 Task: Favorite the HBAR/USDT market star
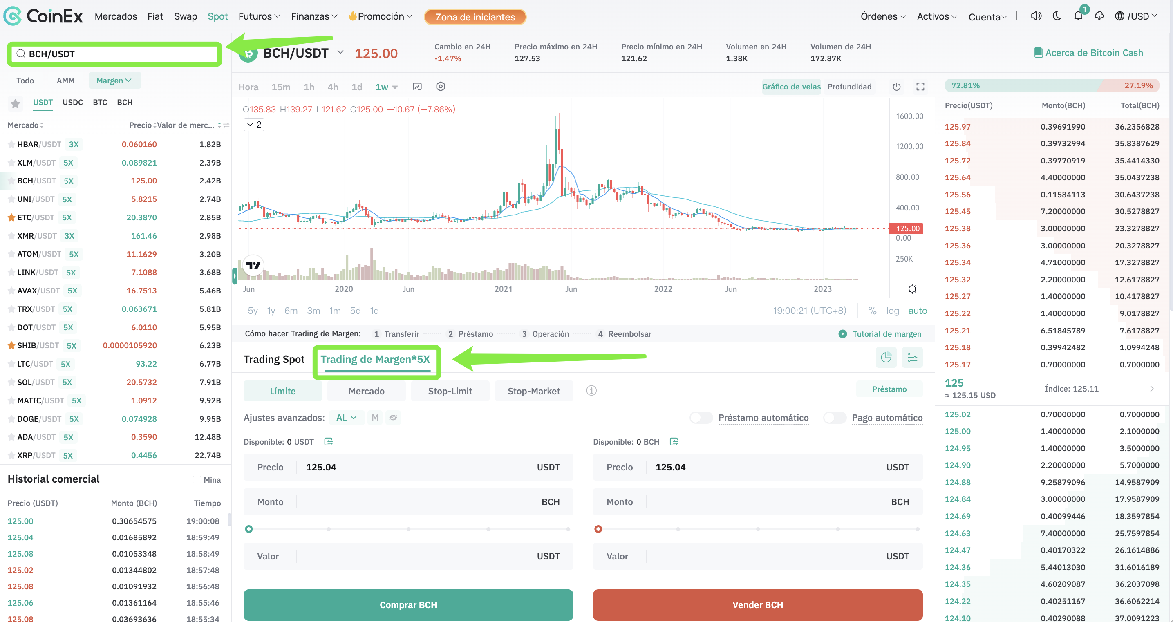coord(11,144)
